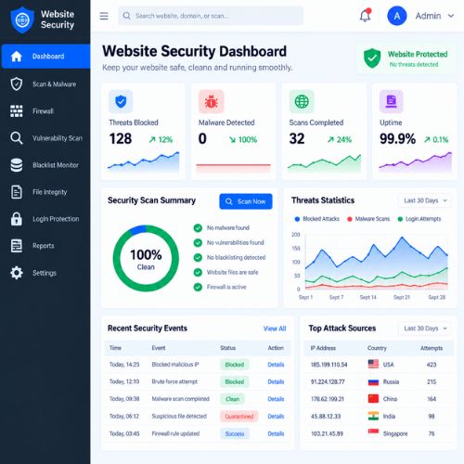
Task: Click the Threats Blocked shield card icon
Action: click(x=121, y=101)
